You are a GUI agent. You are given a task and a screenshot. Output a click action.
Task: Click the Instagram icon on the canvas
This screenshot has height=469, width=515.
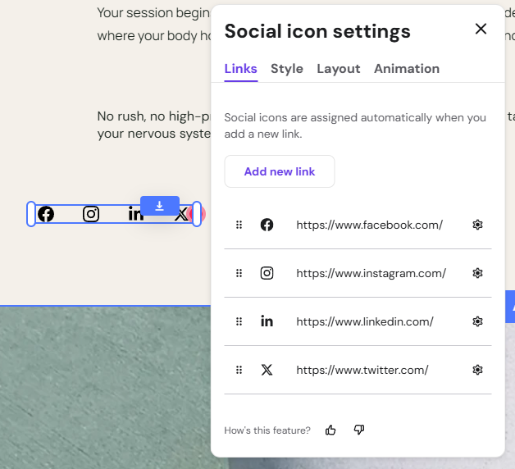coord(91,214)
